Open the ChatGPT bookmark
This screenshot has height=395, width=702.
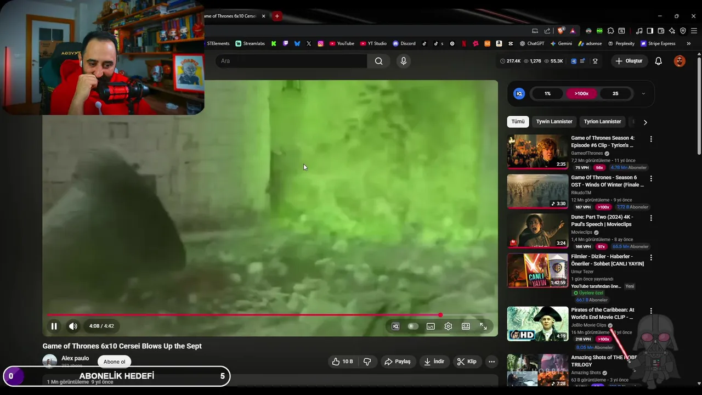[532, 43]
